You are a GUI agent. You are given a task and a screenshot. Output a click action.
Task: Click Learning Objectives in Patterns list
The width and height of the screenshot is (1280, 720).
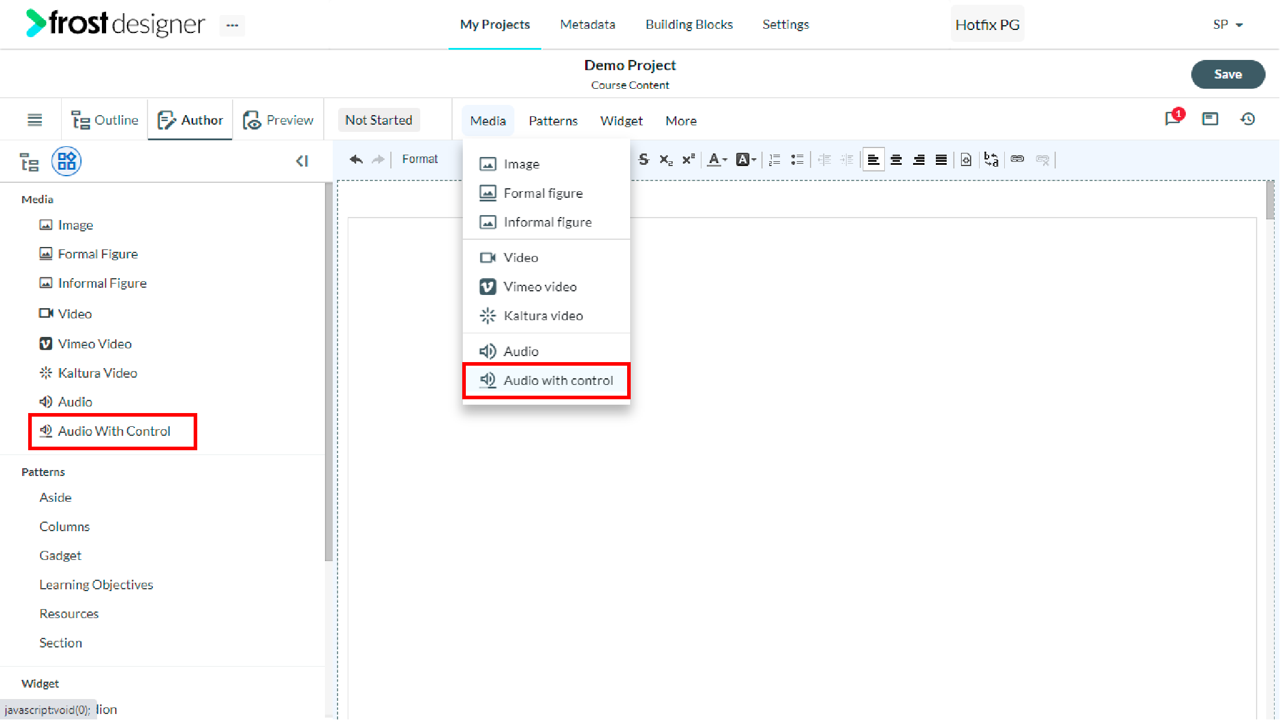point(97,585)
